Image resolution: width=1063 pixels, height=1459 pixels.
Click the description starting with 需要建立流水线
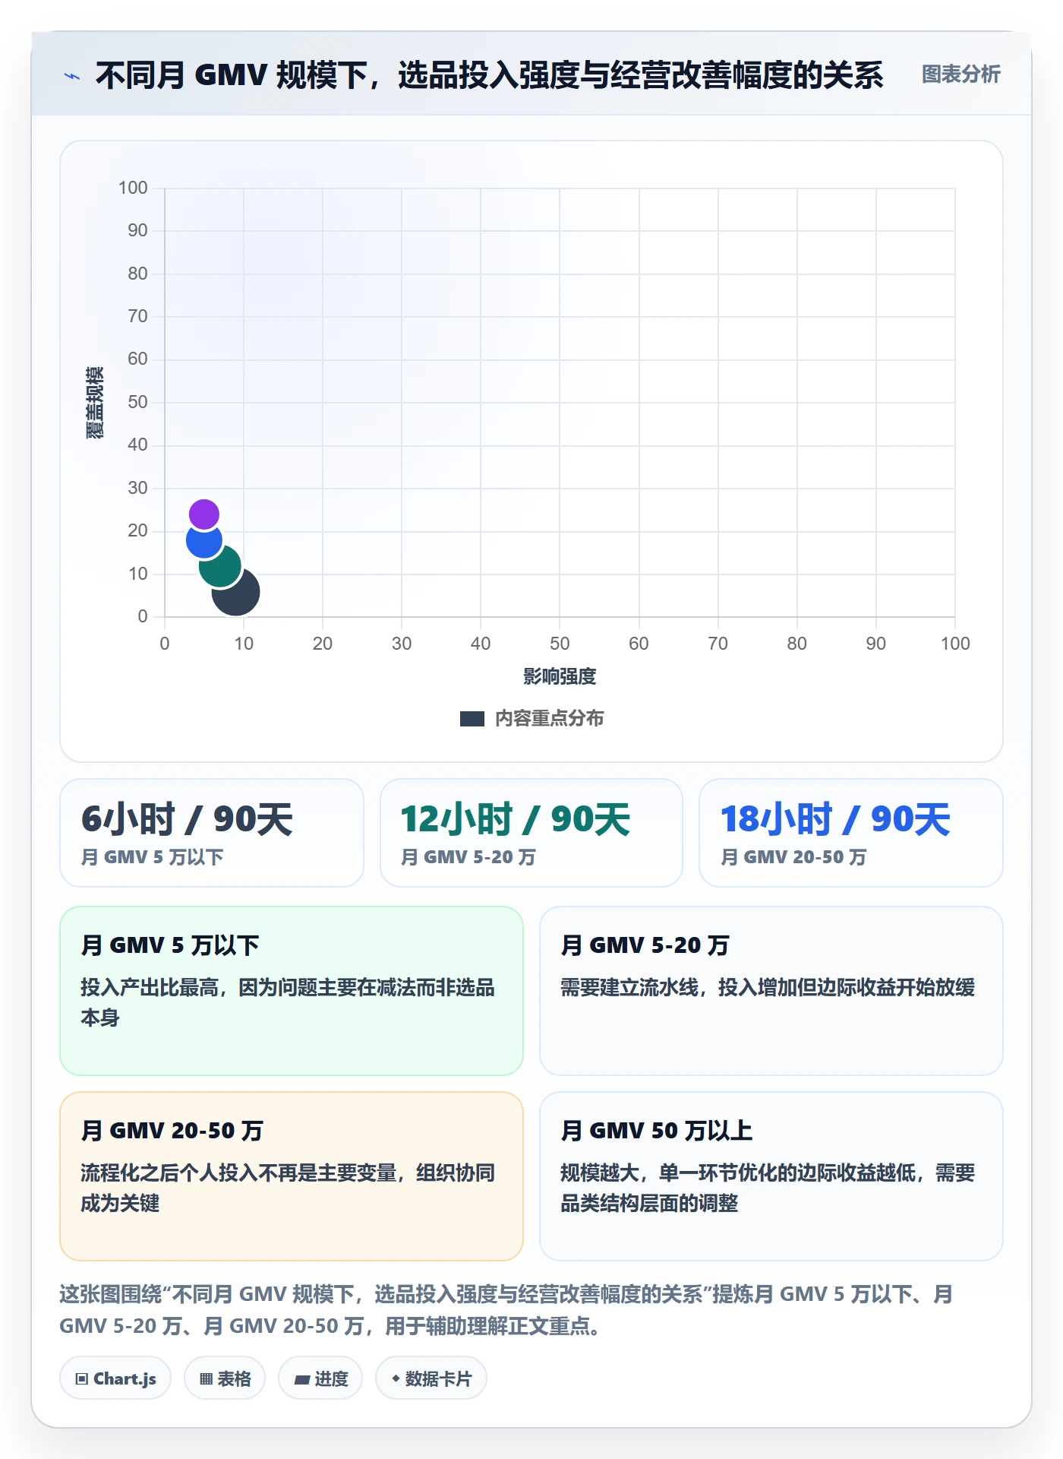click(x=768, y=988)
